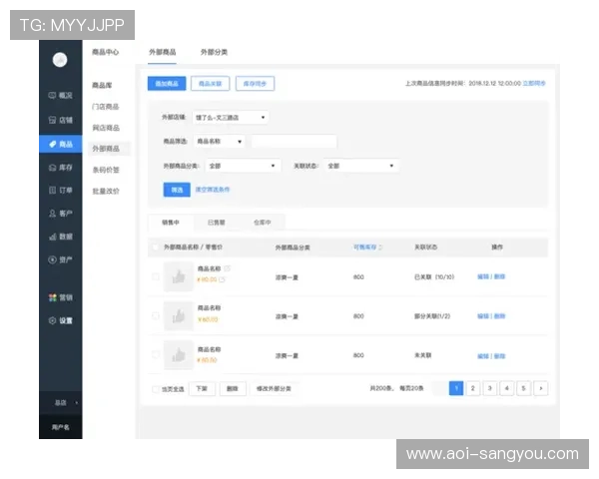Image resolution: width=599 pixels, height=479 pixels.
Task: Click the product-name search input field
Action: [294, 142]
